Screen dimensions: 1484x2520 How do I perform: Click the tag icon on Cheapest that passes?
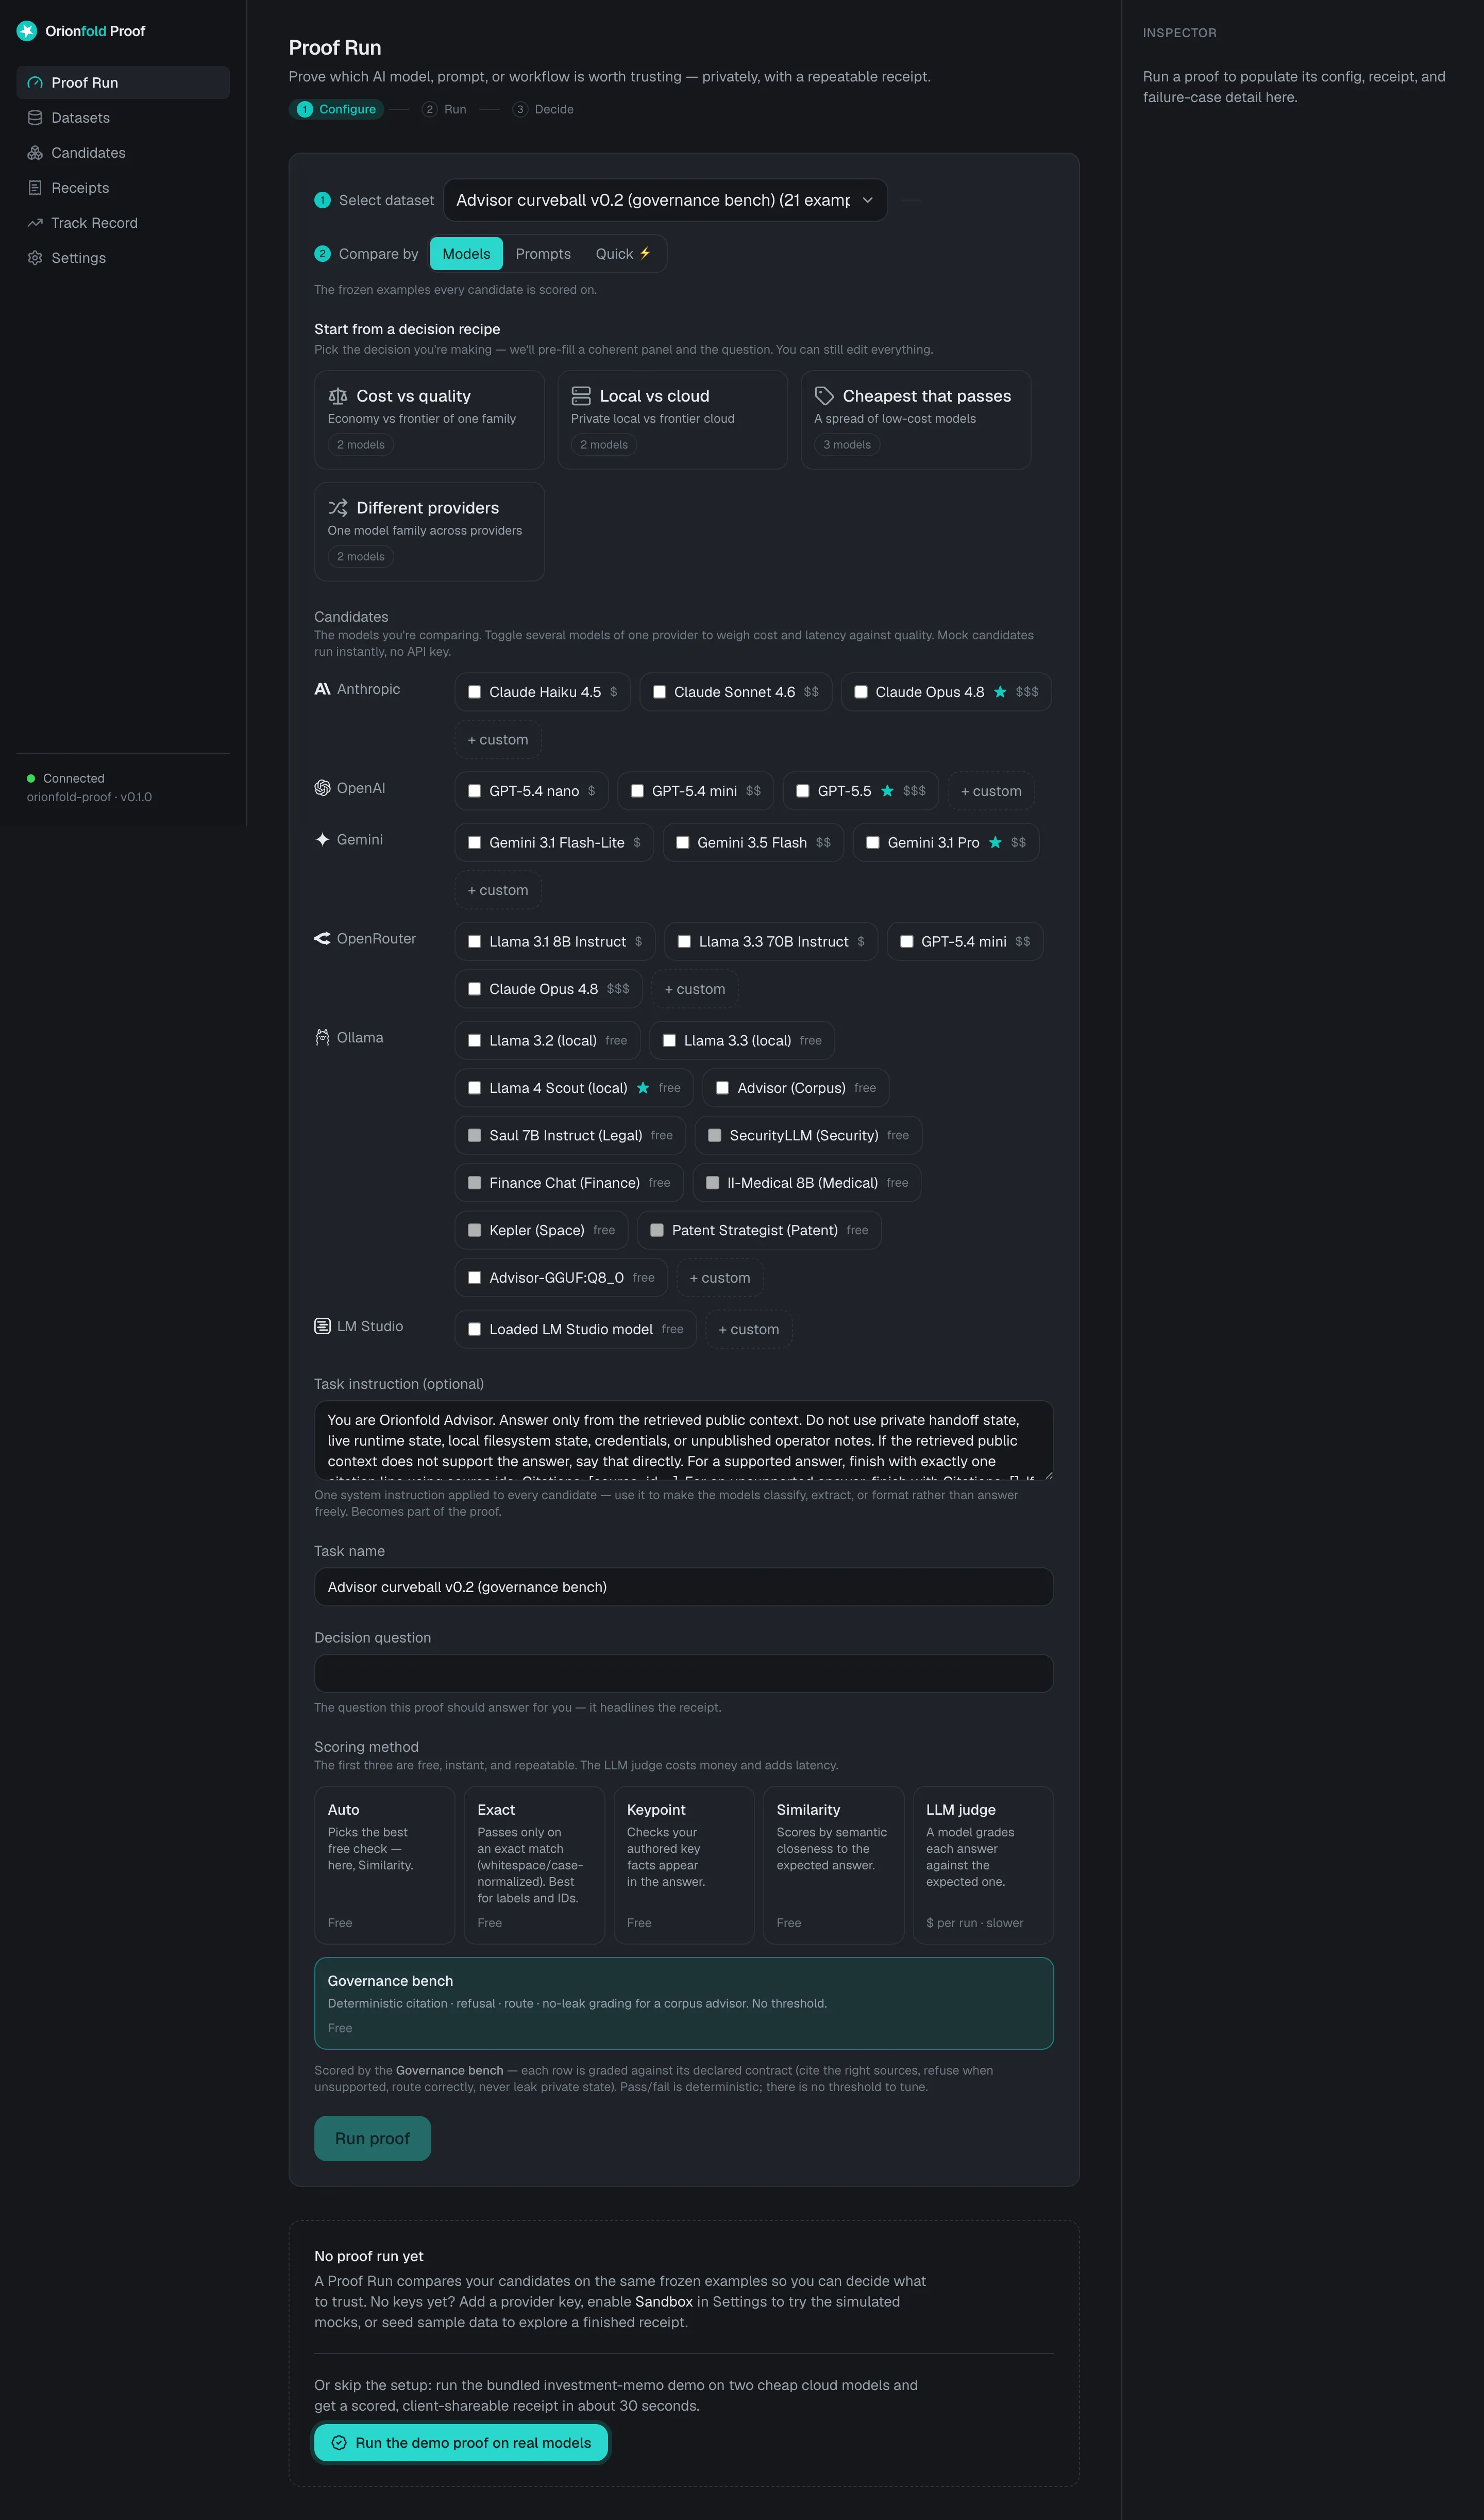(x=824, y=396)
